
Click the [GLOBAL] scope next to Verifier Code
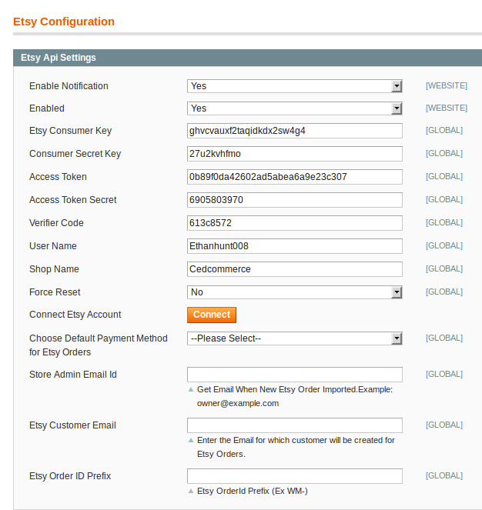[x=444, y=223]
